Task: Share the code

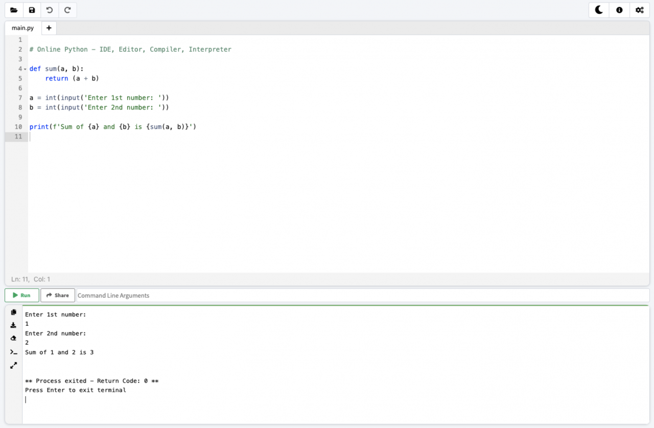Action: (x=58, y=296)
